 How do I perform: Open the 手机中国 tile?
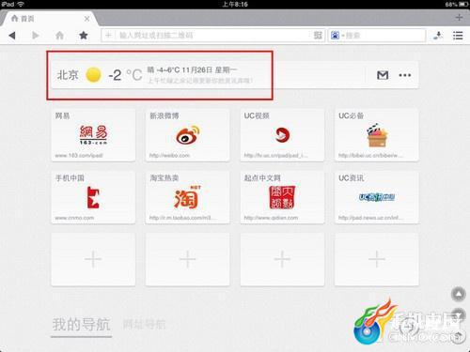click(x=93, y=197)
